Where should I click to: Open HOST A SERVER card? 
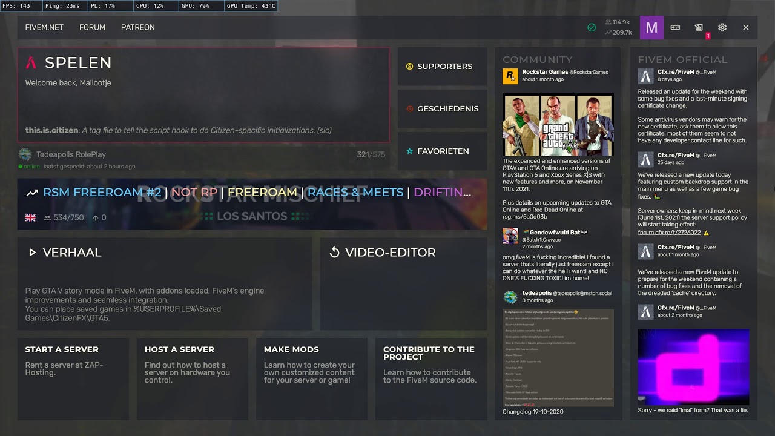coord(192,378)
